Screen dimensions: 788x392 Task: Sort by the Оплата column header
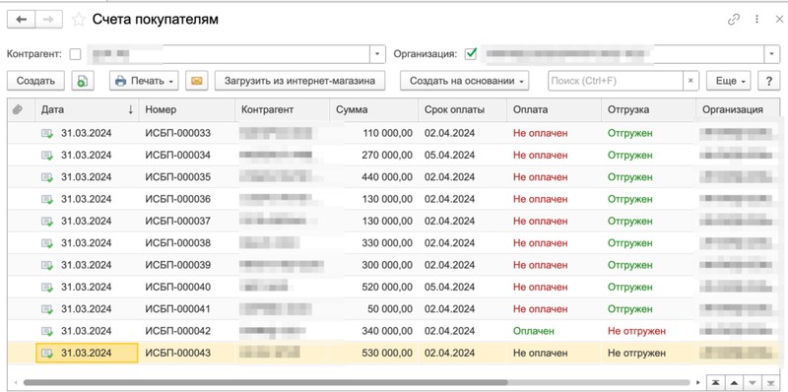point(554,109)
